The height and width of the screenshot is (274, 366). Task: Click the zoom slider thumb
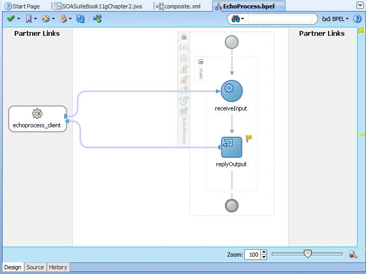tap(308, 253)
